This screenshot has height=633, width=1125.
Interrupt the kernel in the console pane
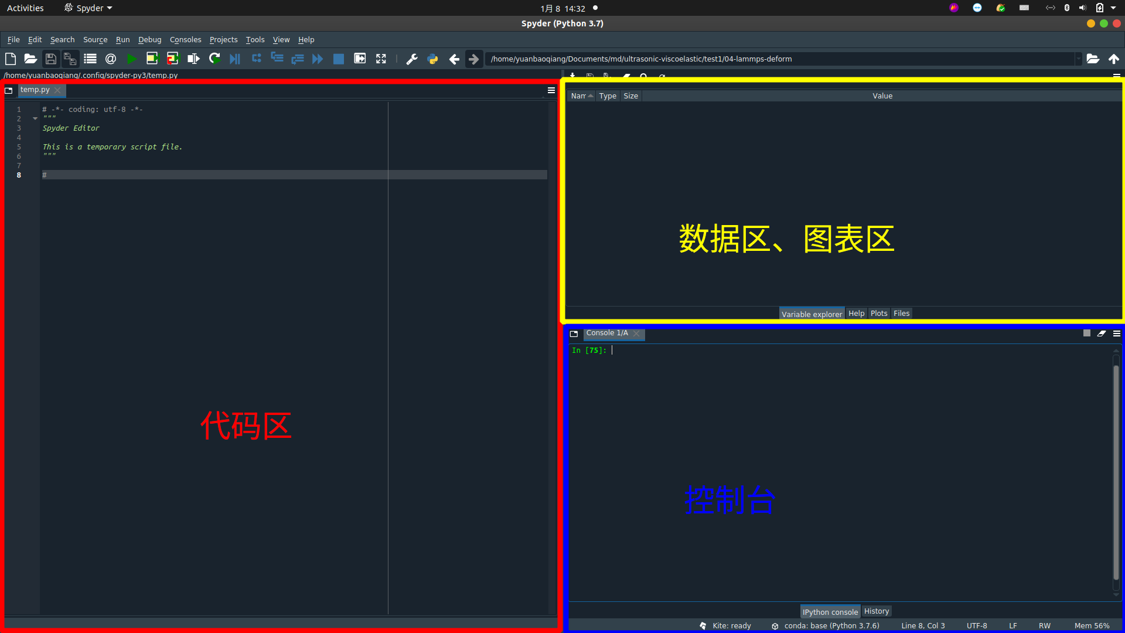pyautogui.click(x=1087, y=333)
